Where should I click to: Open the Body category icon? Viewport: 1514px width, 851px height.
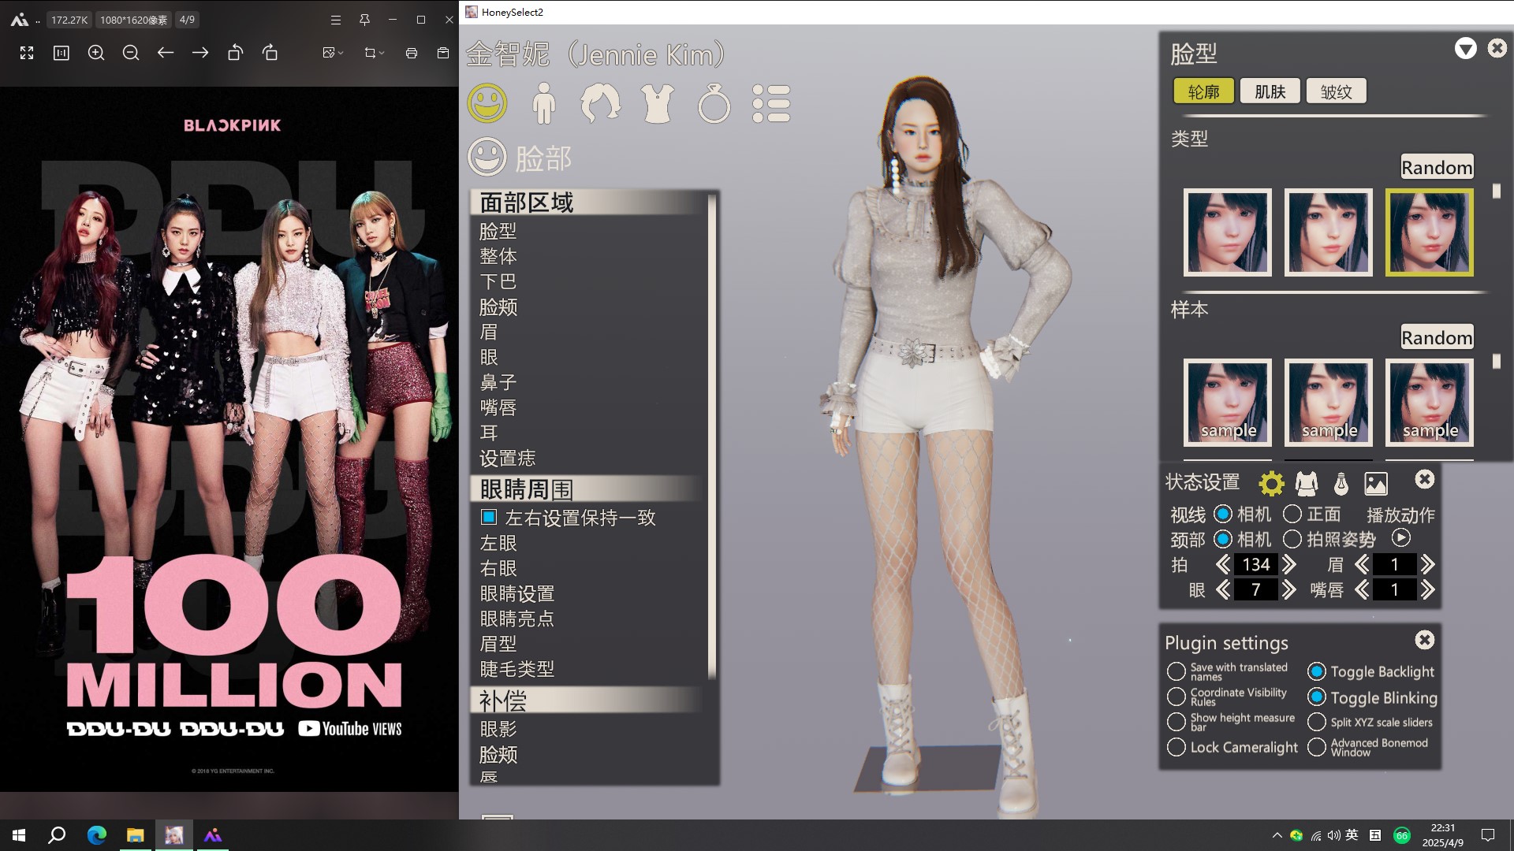544,103
